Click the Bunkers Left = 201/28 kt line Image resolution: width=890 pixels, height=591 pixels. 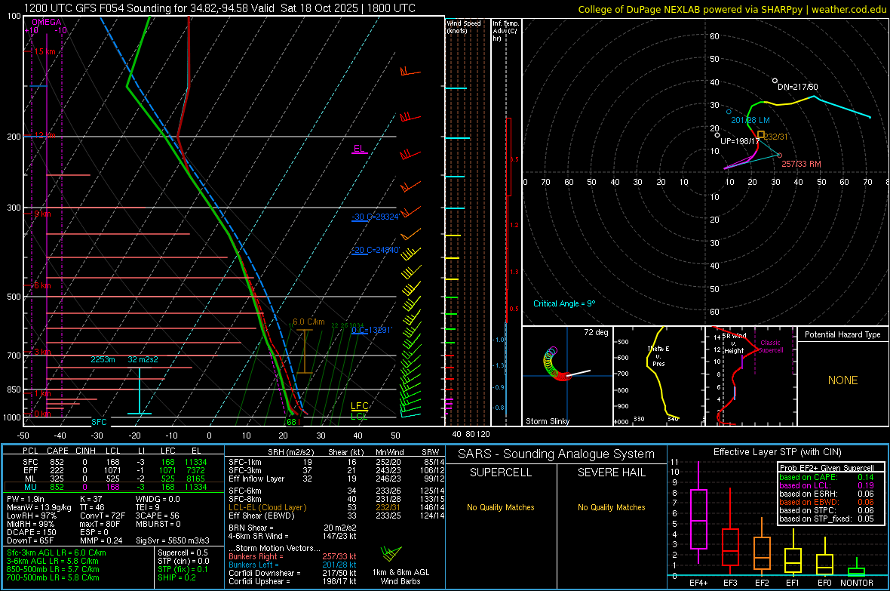click(x=293, y=565)
